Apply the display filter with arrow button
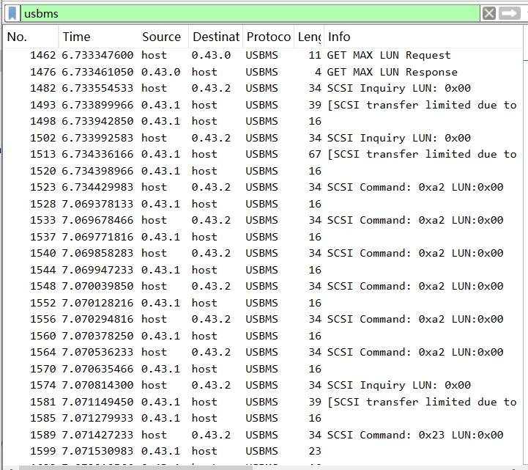Viewport: 528px width, 470px height. (510, 13)
